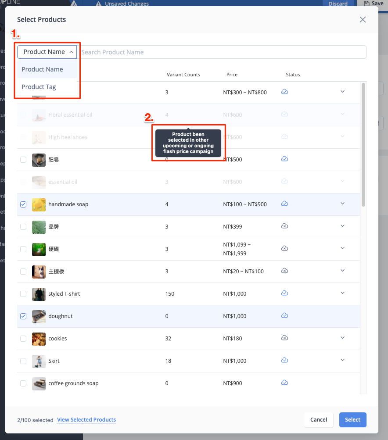Expand Skirt variants

pyautogui.click(x=342, y=360)
